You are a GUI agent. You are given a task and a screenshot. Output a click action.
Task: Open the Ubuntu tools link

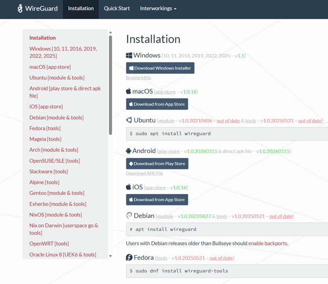(x=251, y=121)
